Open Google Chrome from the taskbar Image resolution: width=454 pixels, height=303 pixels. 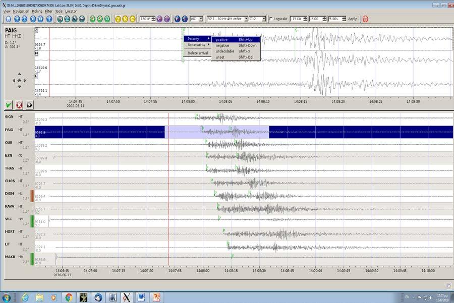coord(69,297)
